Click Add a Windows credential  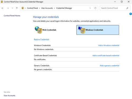click(109, 45)
